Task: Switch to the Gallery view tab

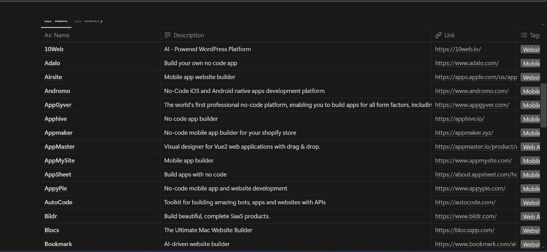Action: (x=89, y=20)
